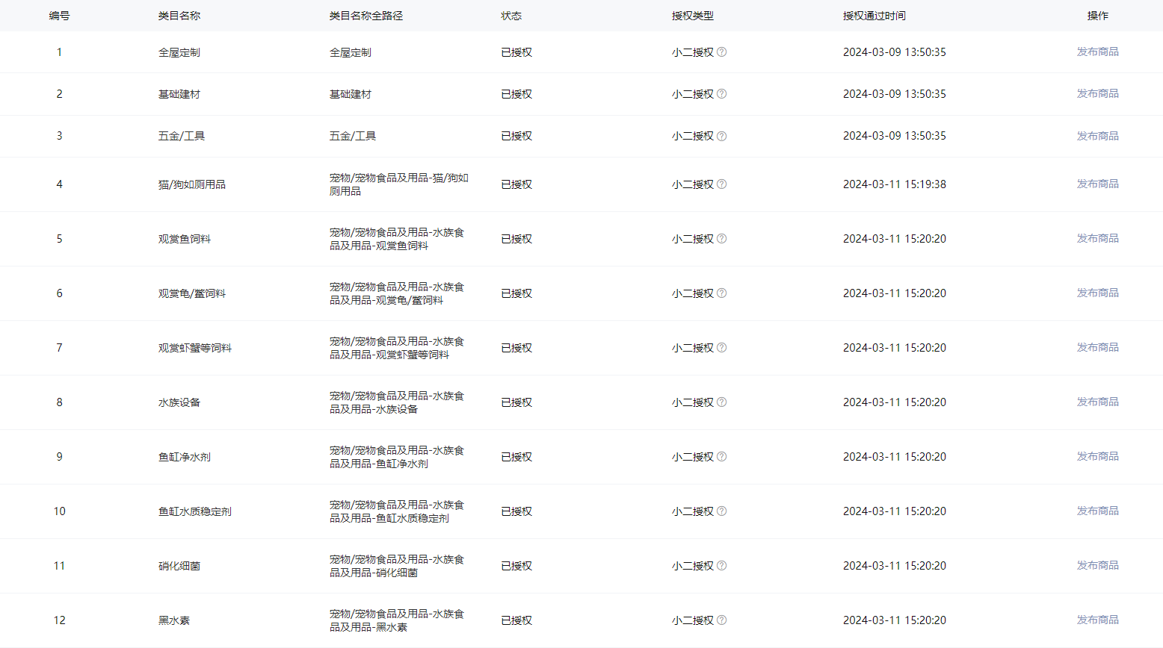Screen dimensions: 1163x648
Task: Click question-mark icon in 黑水素 row
Action: coord(721,620)
